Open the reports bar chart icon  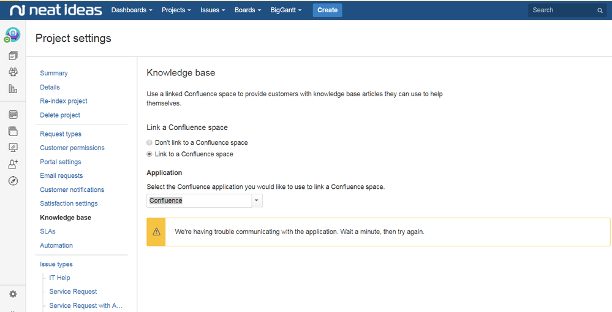(x=13, y=89)
